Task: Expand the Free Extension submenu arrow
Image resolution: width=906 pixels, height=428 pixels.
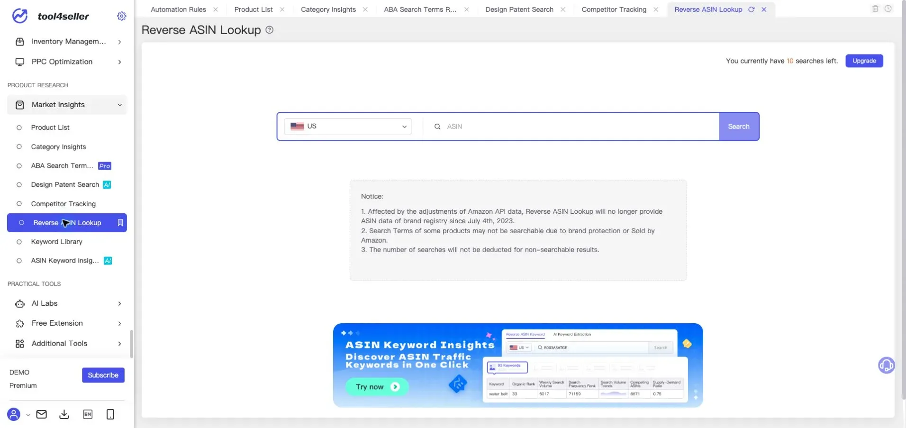Action: coord(119,323)
